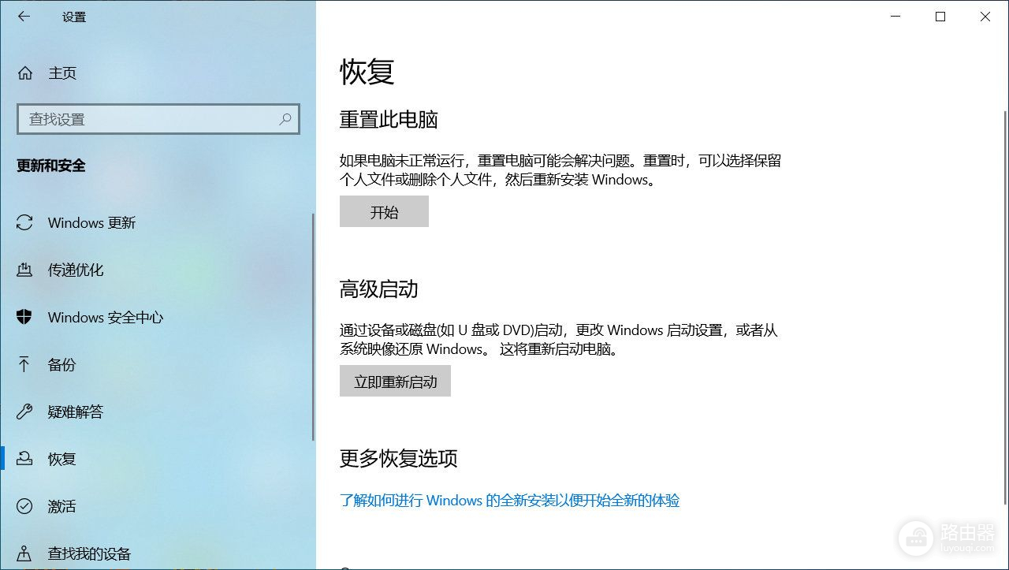Close the Settings window
This screenshot has height=570, width=1009.
(x=985, y=17)
